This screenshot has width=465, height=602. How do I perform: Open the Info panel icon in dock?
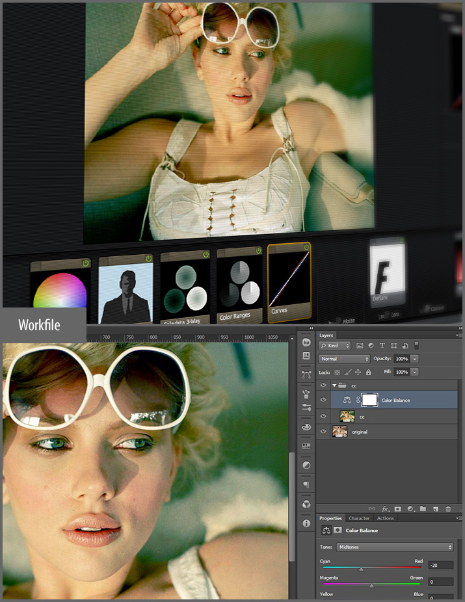pyautogui.click(x=306, y=523)
